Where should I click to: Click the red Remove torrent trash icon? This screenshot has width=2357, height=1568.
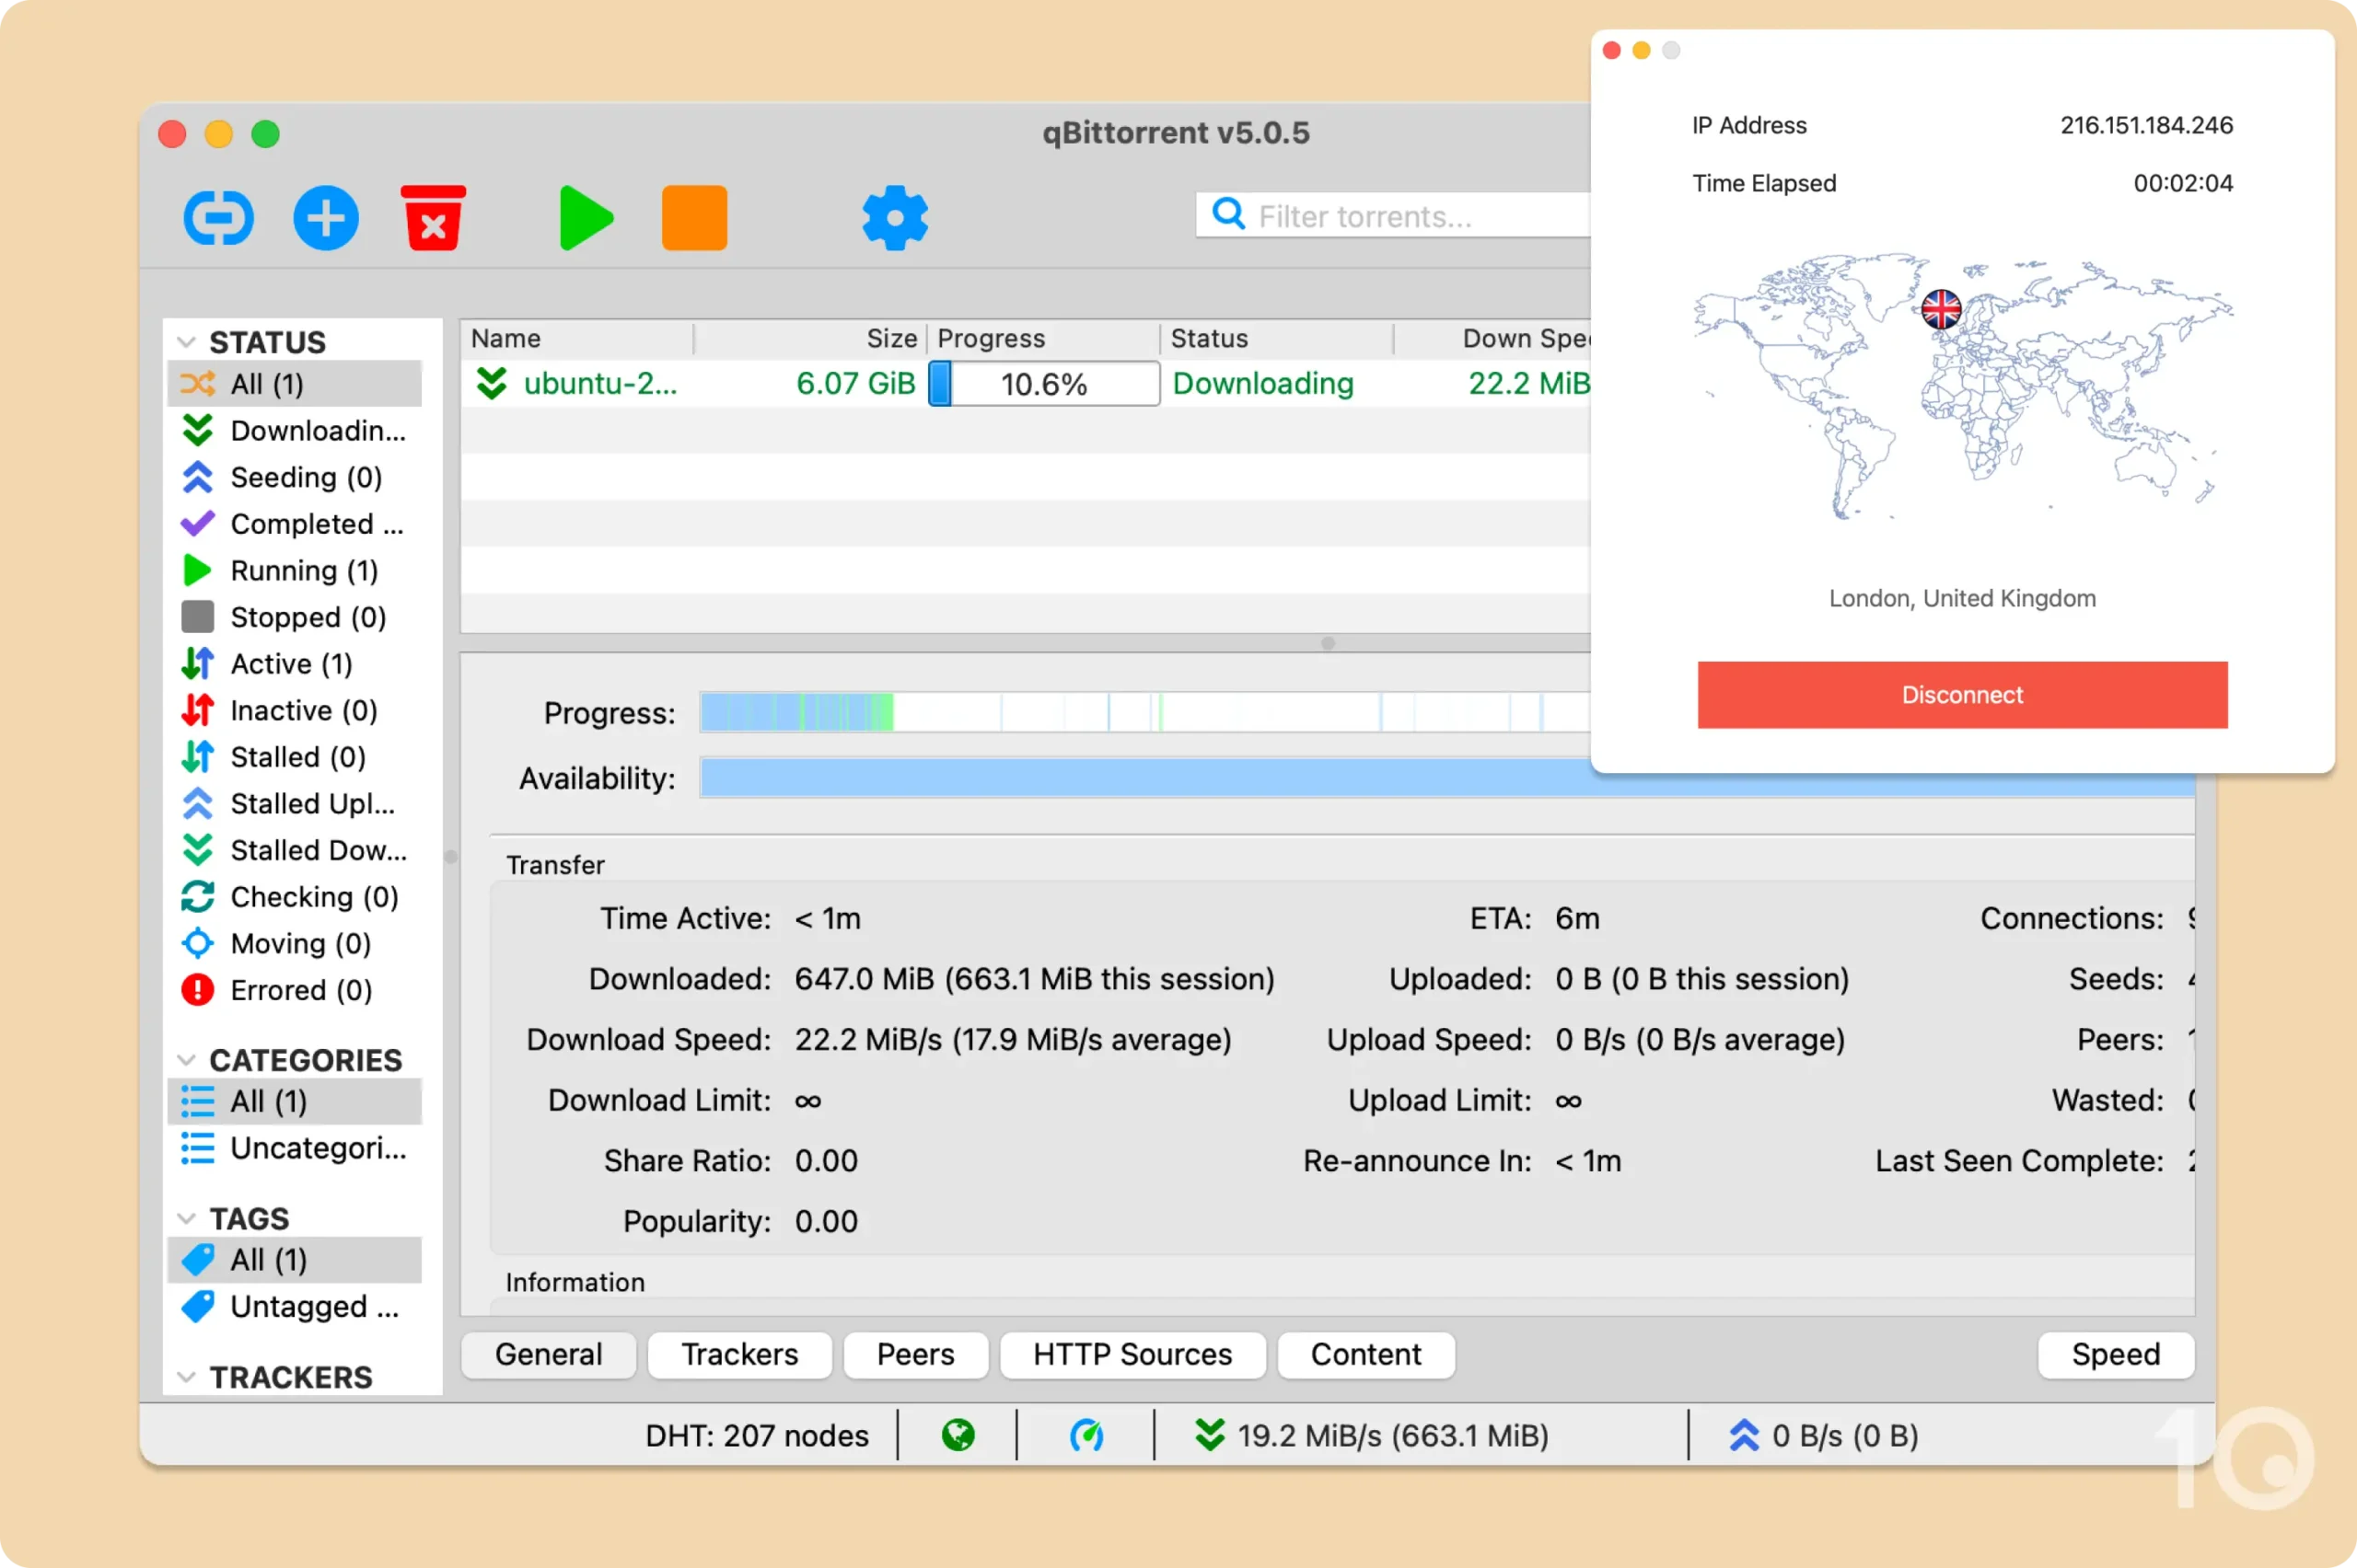(433, 217)
